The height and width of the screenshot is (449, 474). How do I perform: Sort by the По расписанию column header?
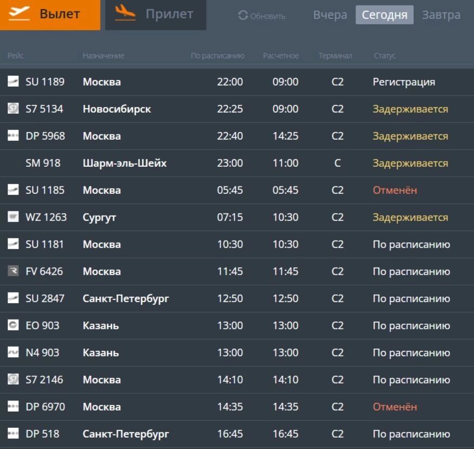click(218, 56)
